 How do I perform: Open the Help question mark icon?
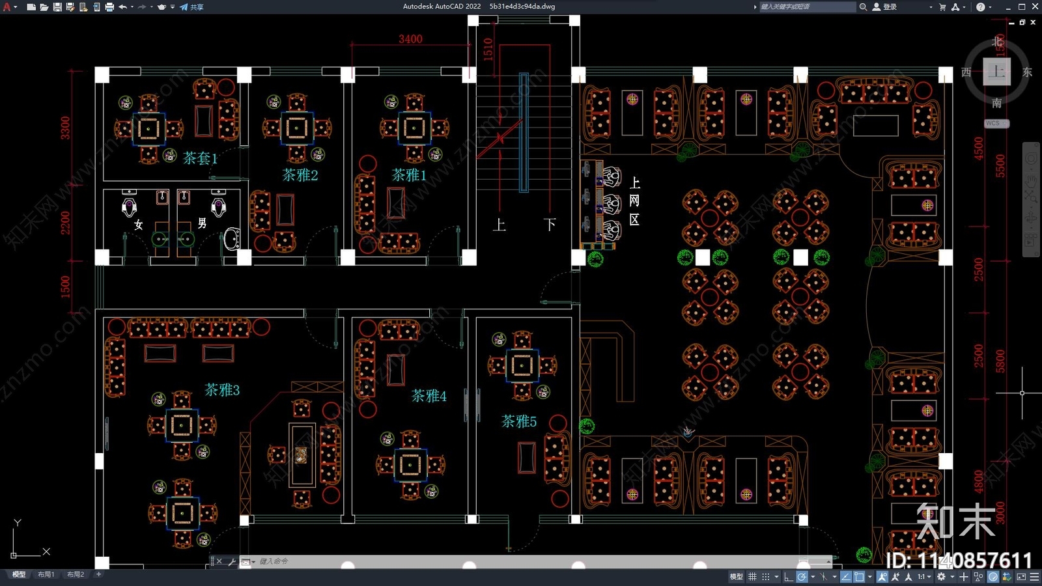click(981, 7)
